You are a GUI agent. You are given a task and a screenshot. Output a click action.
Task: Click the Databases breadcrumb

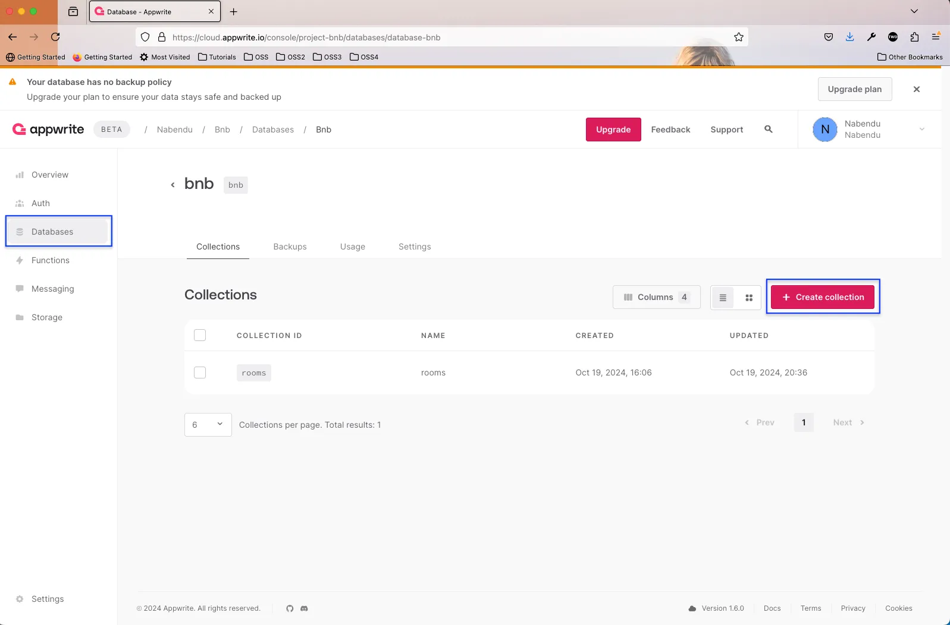tap(273, 130)
